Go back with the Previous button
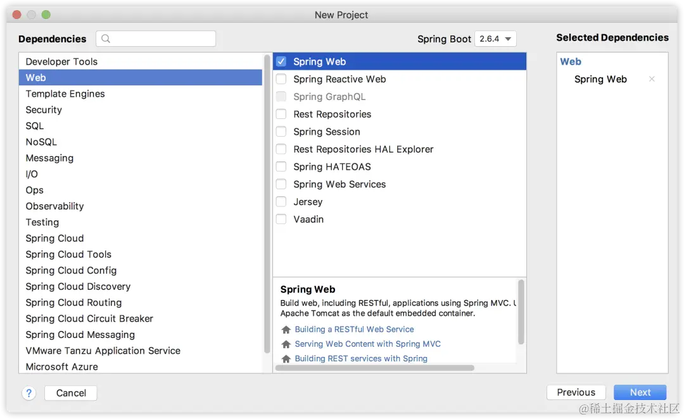Image resolution: width=684 pixels, height=419 pixels. (x=576, y=392)
